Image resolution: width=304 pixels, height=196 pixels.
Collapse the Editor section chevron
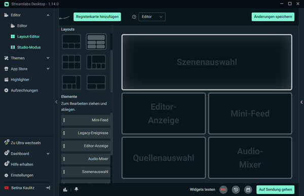tap(48, 15)
